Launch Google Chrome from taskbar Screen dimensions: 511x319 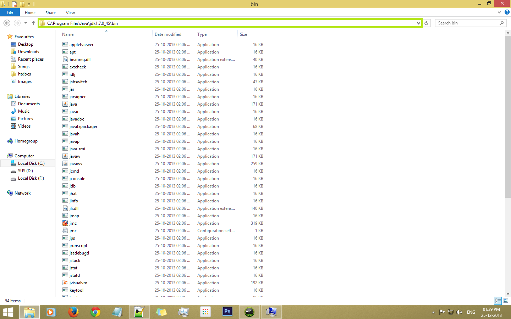[95, 312]
